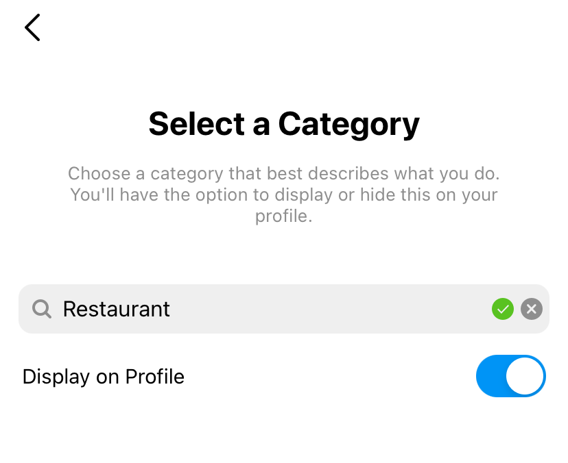Screen dimensions: 568x463
Task: Click the white knob of the toggle
Action: (x=525, y=376)
